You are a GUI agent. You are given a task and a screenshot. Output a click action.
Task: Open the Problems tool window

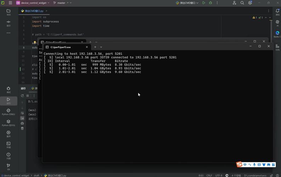point(8,155)
